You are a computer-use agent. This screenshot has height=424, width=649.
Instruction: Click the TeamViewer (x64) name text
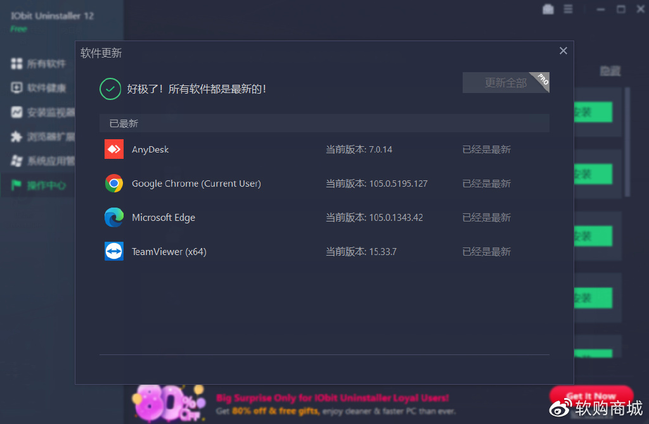(169, 252)
